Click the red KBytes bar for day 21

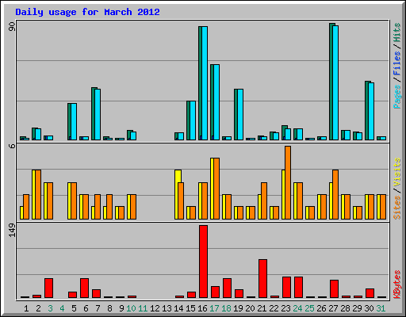262,279
